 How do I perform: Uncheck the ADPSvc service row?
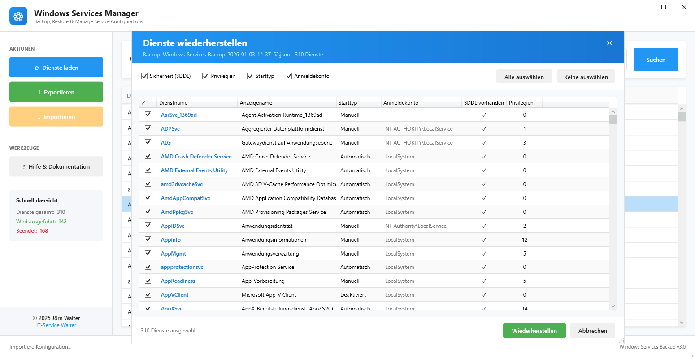(x=148, y=128)
